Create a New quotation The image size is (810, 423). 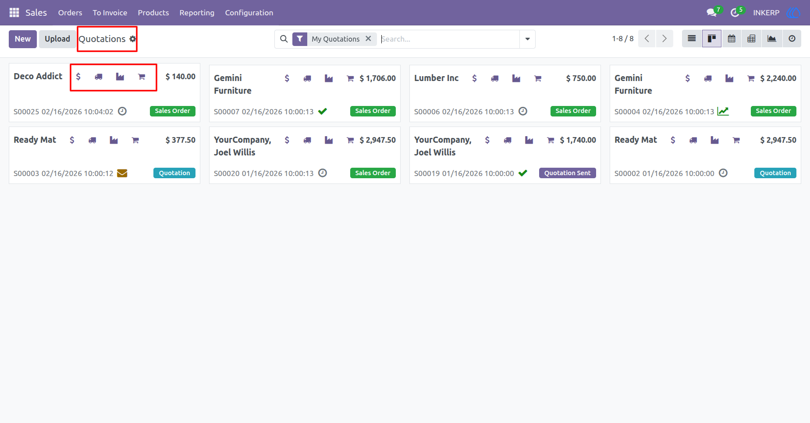coord(23,39)
